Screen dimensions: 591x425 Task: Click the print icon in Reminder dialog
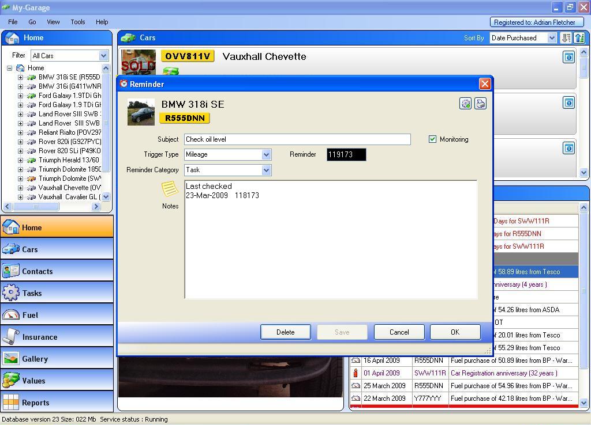coord(480,104)
